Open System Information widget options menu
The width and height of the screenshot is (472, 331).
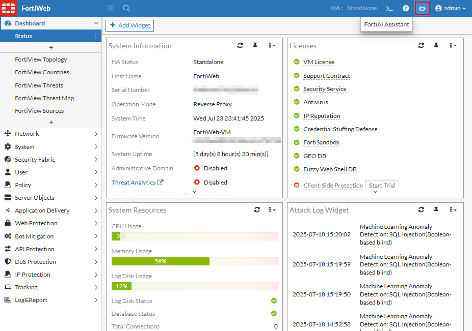(x=272, y=46)
